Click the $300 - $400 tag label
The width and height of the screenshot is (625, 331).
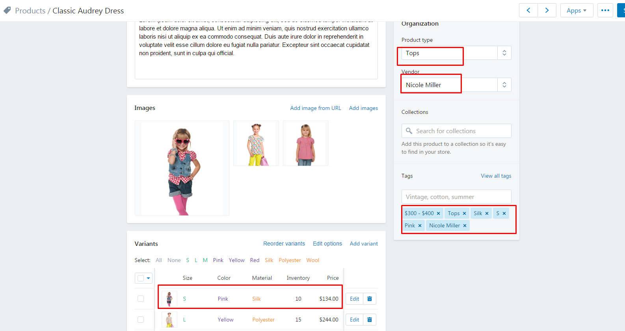[419, 213]
